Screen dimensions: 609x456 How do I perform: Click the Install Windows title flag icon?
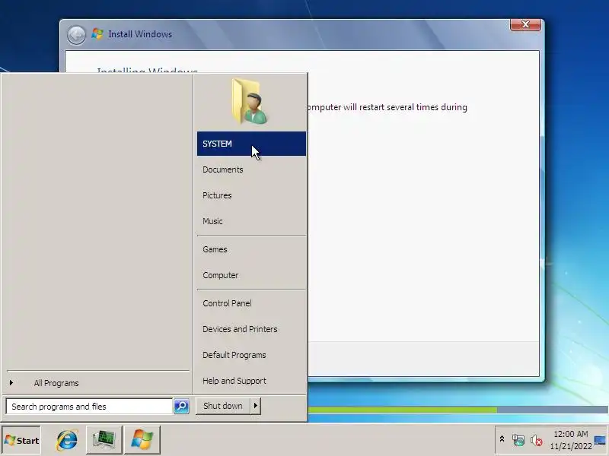tap(97, 33)
